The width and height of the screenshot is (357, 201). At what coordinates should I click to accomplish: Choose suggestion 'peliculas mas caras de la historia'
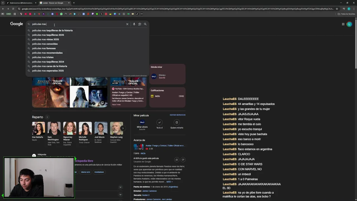click(87, 66)
